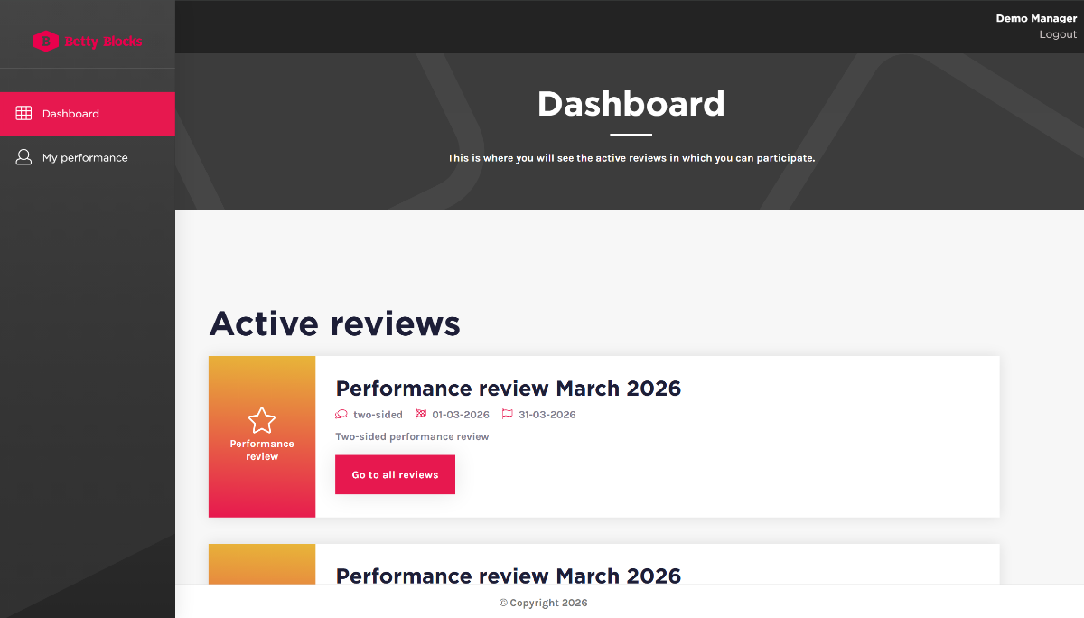Click the two-sided speech bubble icon
The height and width of the screenshot is (618, 1084).
(341, 415)
